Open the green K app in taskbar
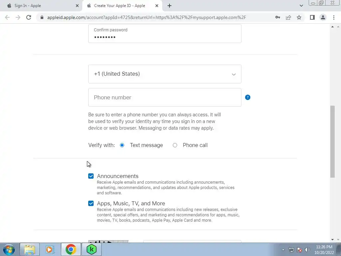341x256 pixels. click(x=91, y=249)
